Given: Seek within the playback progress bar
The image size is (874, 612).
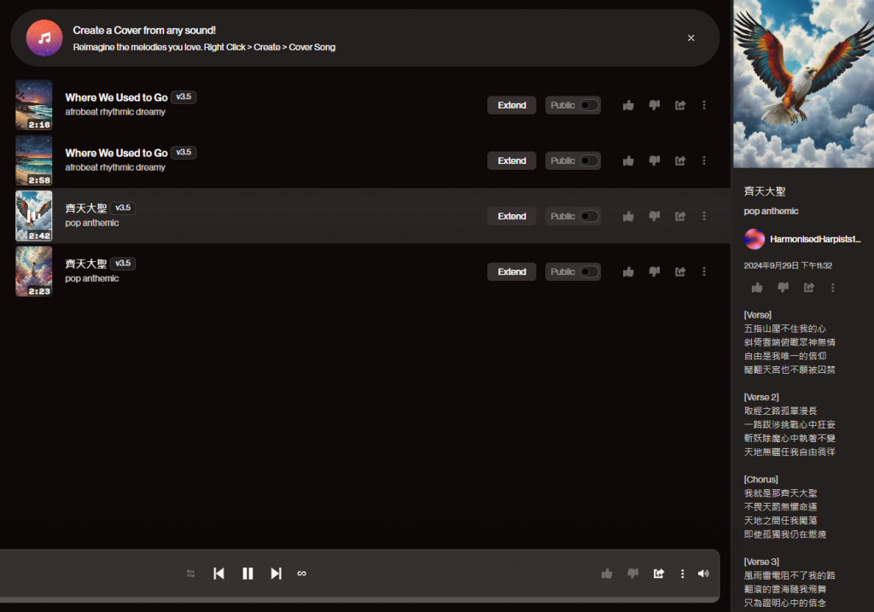Looking at the screenshot, I should click(359, 600).
